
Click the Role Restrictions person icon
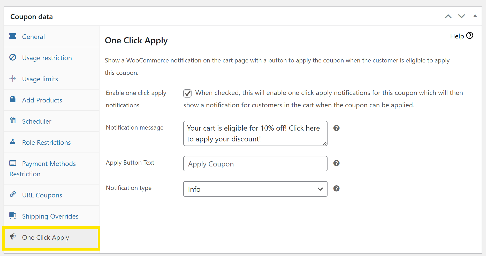point(13,142)
